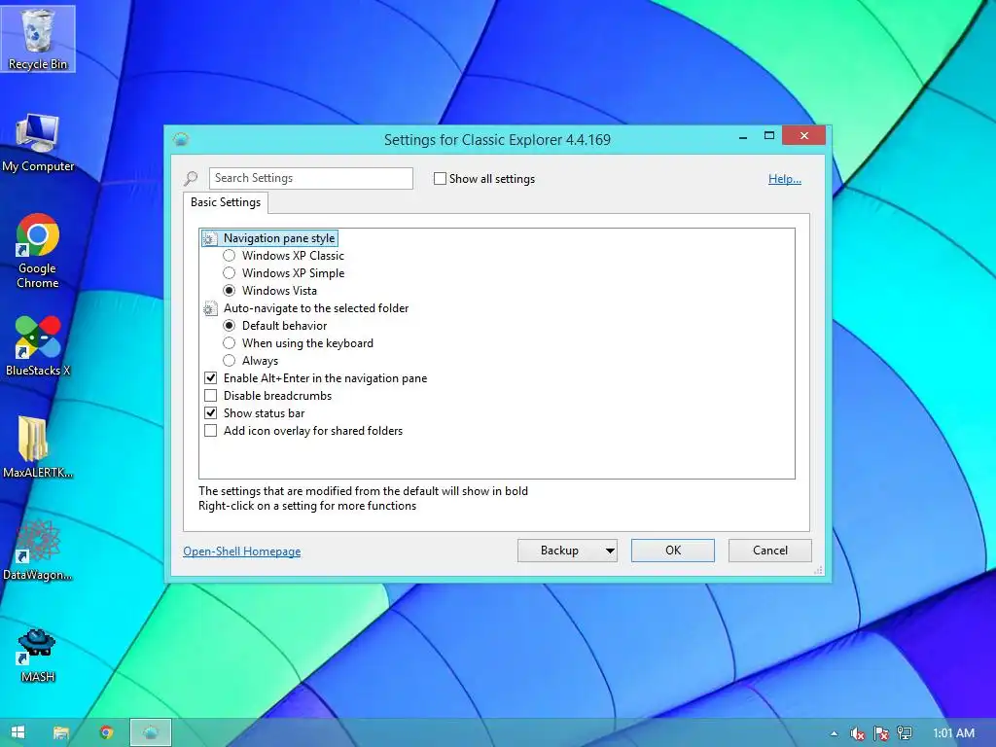Click the Classic Explorer shell taskbar button
Image resolution: width=996 pixels, height=747 pixels.
click(x=151, y=732)
